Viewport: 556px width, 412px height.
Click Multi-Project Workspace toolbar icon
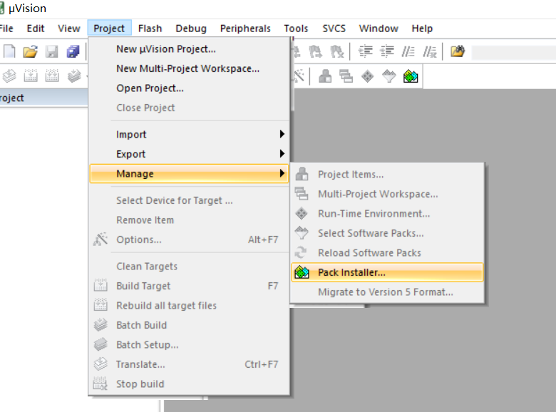click(346, 76)
